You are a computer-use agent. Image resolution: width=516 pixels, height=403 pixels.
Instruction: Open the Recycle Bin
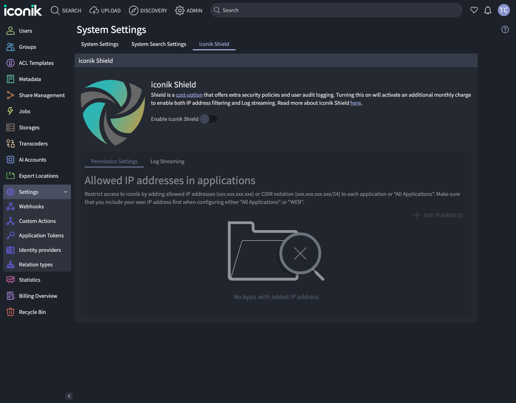tap(33, 312)
